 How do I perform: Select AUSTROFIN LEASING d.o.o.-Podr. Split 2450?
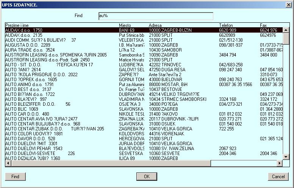point(144,60)
